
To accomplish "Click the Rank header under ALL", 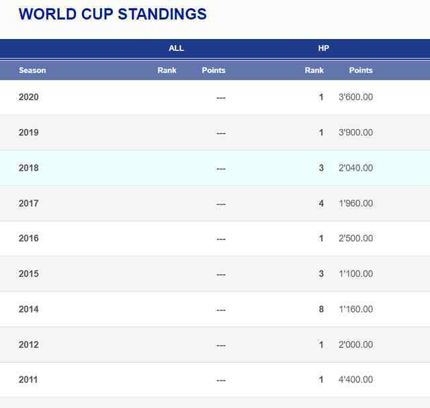I will (x=167, y=71).
